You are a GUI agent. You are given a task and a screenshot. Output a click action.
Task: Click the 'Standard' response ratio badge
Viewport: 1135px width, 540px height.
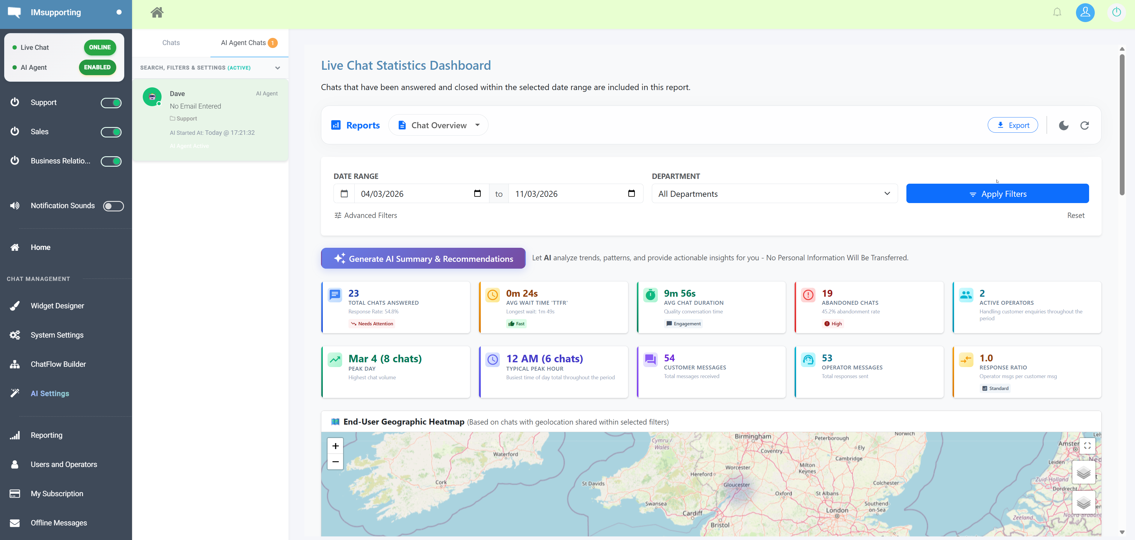coord(995,388)
